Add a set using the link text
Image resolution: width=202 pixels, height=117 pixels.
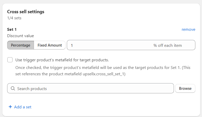click(x=23, y=107)
